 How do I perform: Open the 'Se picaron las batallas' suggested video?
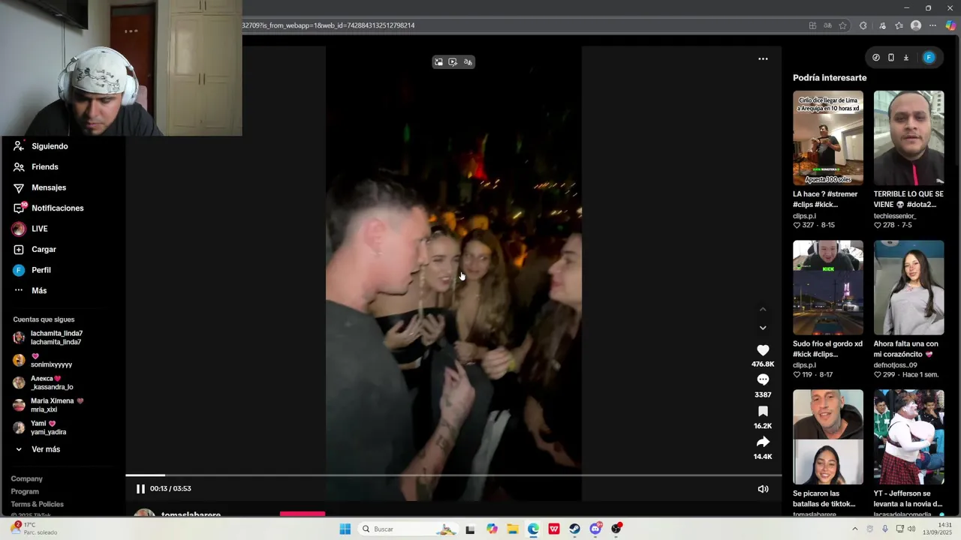[828, 437]
